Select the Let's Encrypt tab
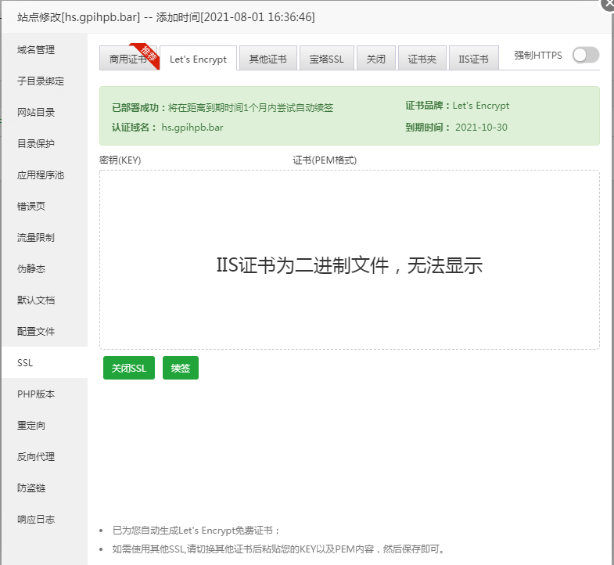Screen dimensions: 614x565 [x=198, y=59]
